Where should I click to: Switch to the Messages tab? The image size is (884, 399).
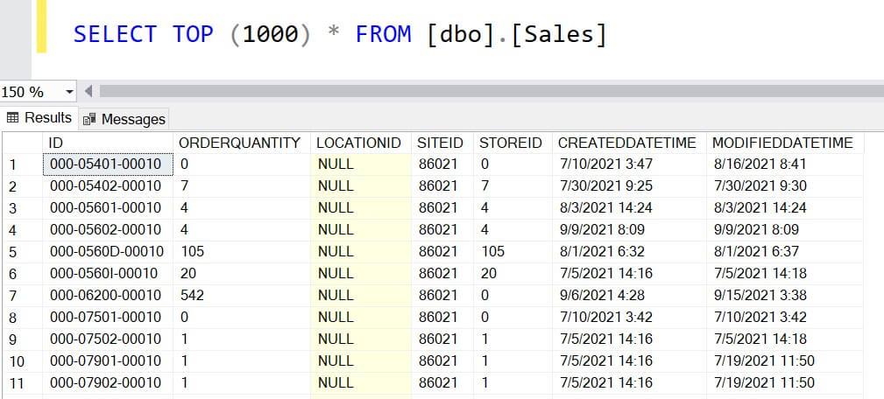(124, 118)
